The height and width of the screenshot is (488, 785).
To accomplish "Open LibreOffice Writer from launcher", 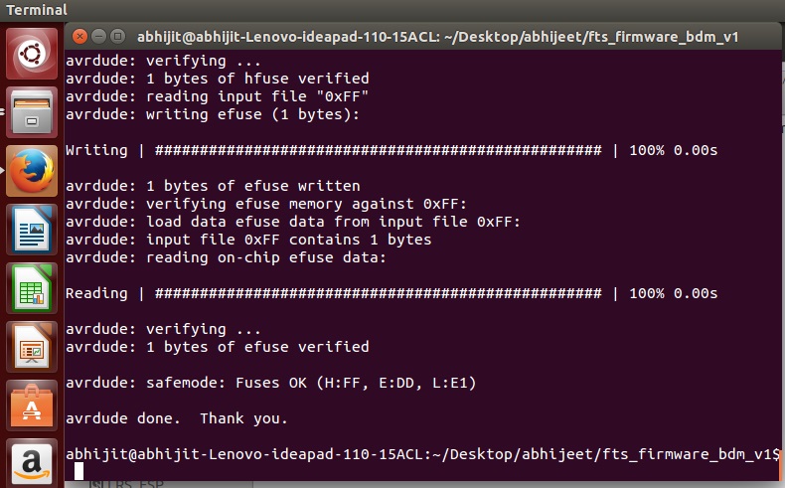I will (32, 230).
